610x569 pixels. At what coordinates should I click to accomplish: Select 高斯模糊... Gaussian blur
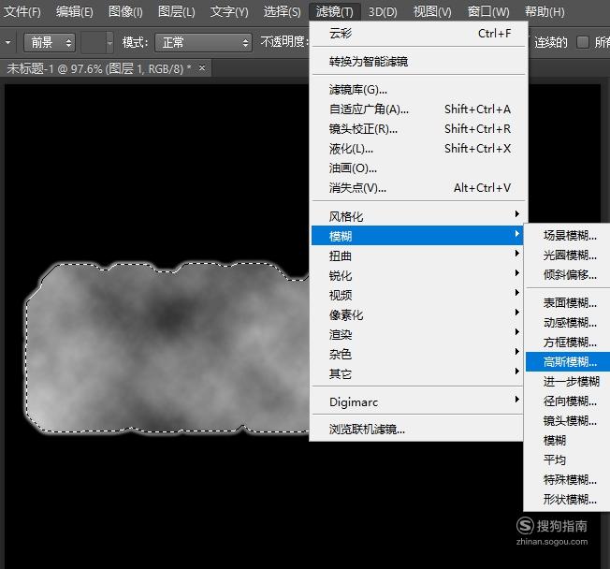[x=568, y=361]
